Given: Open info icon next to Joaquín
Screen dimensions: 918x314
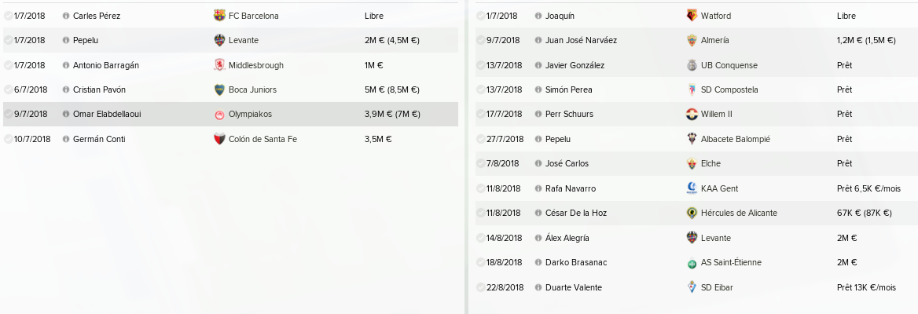Looking at the screenshot, I should coord(538,16).
